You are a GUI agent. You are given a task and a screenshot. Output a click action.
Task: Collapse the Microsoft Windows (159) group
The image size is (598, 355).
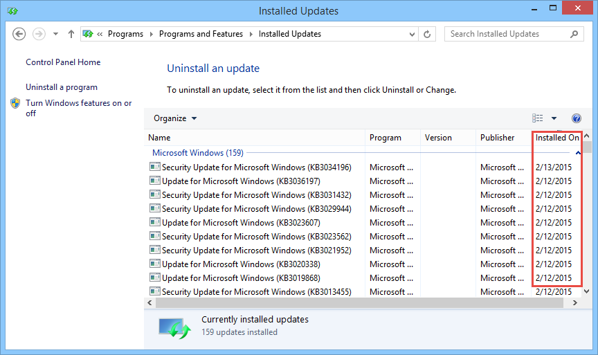(578, 153)
